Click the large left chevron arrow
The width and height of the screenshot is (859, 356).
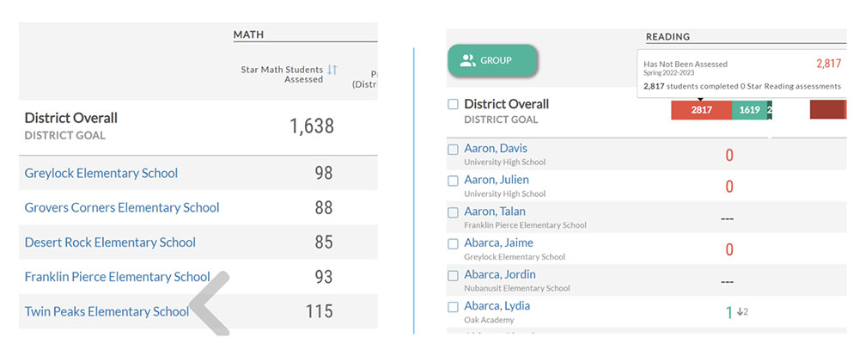(210, 303)
